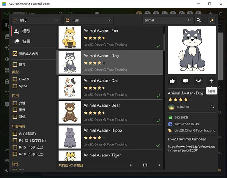Switch to the 模型 tab
Image resolution: width=227 pixels, height=178 pixels.
pyautogui.click(x=26, y=31)
